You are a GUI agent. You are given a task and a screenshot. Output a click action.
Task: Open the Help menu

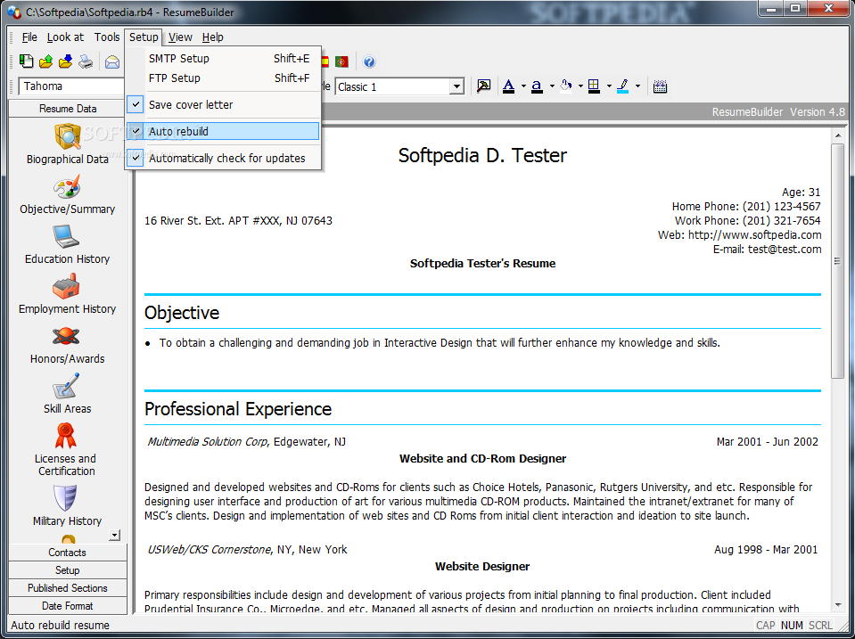point(213,37)
